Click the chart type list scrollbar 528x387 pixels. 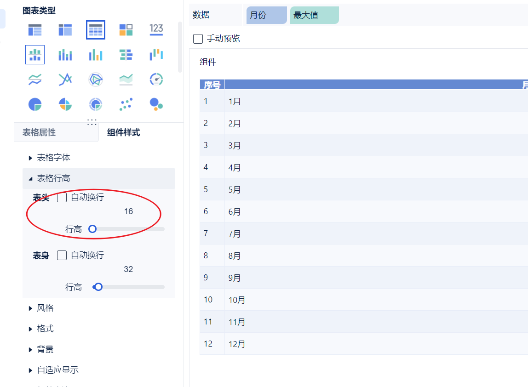(180, 47)
